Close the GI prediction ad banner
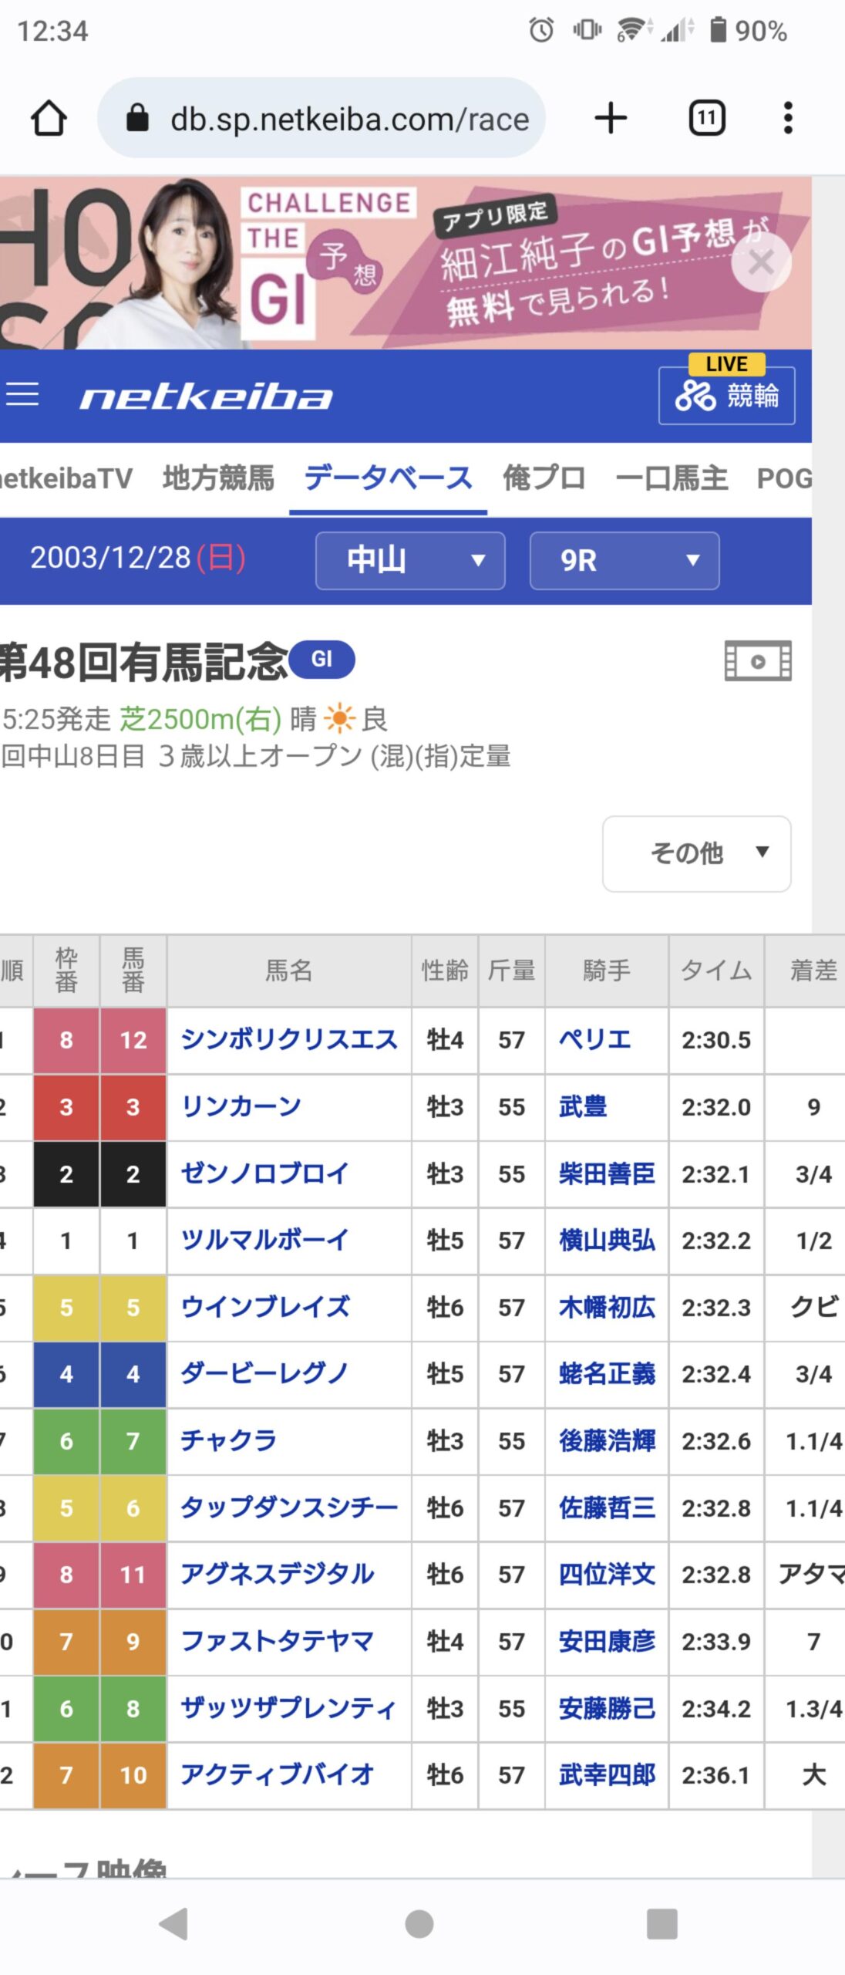Viewport: 845px width, 1975px height. point(760,263)
